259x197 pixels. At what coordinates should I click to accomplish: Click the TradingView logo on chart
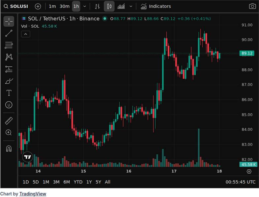click(28, 157)
